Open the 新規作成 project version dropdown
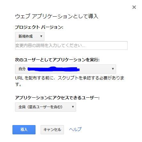The image size is (142, 142). pos(30,36)
